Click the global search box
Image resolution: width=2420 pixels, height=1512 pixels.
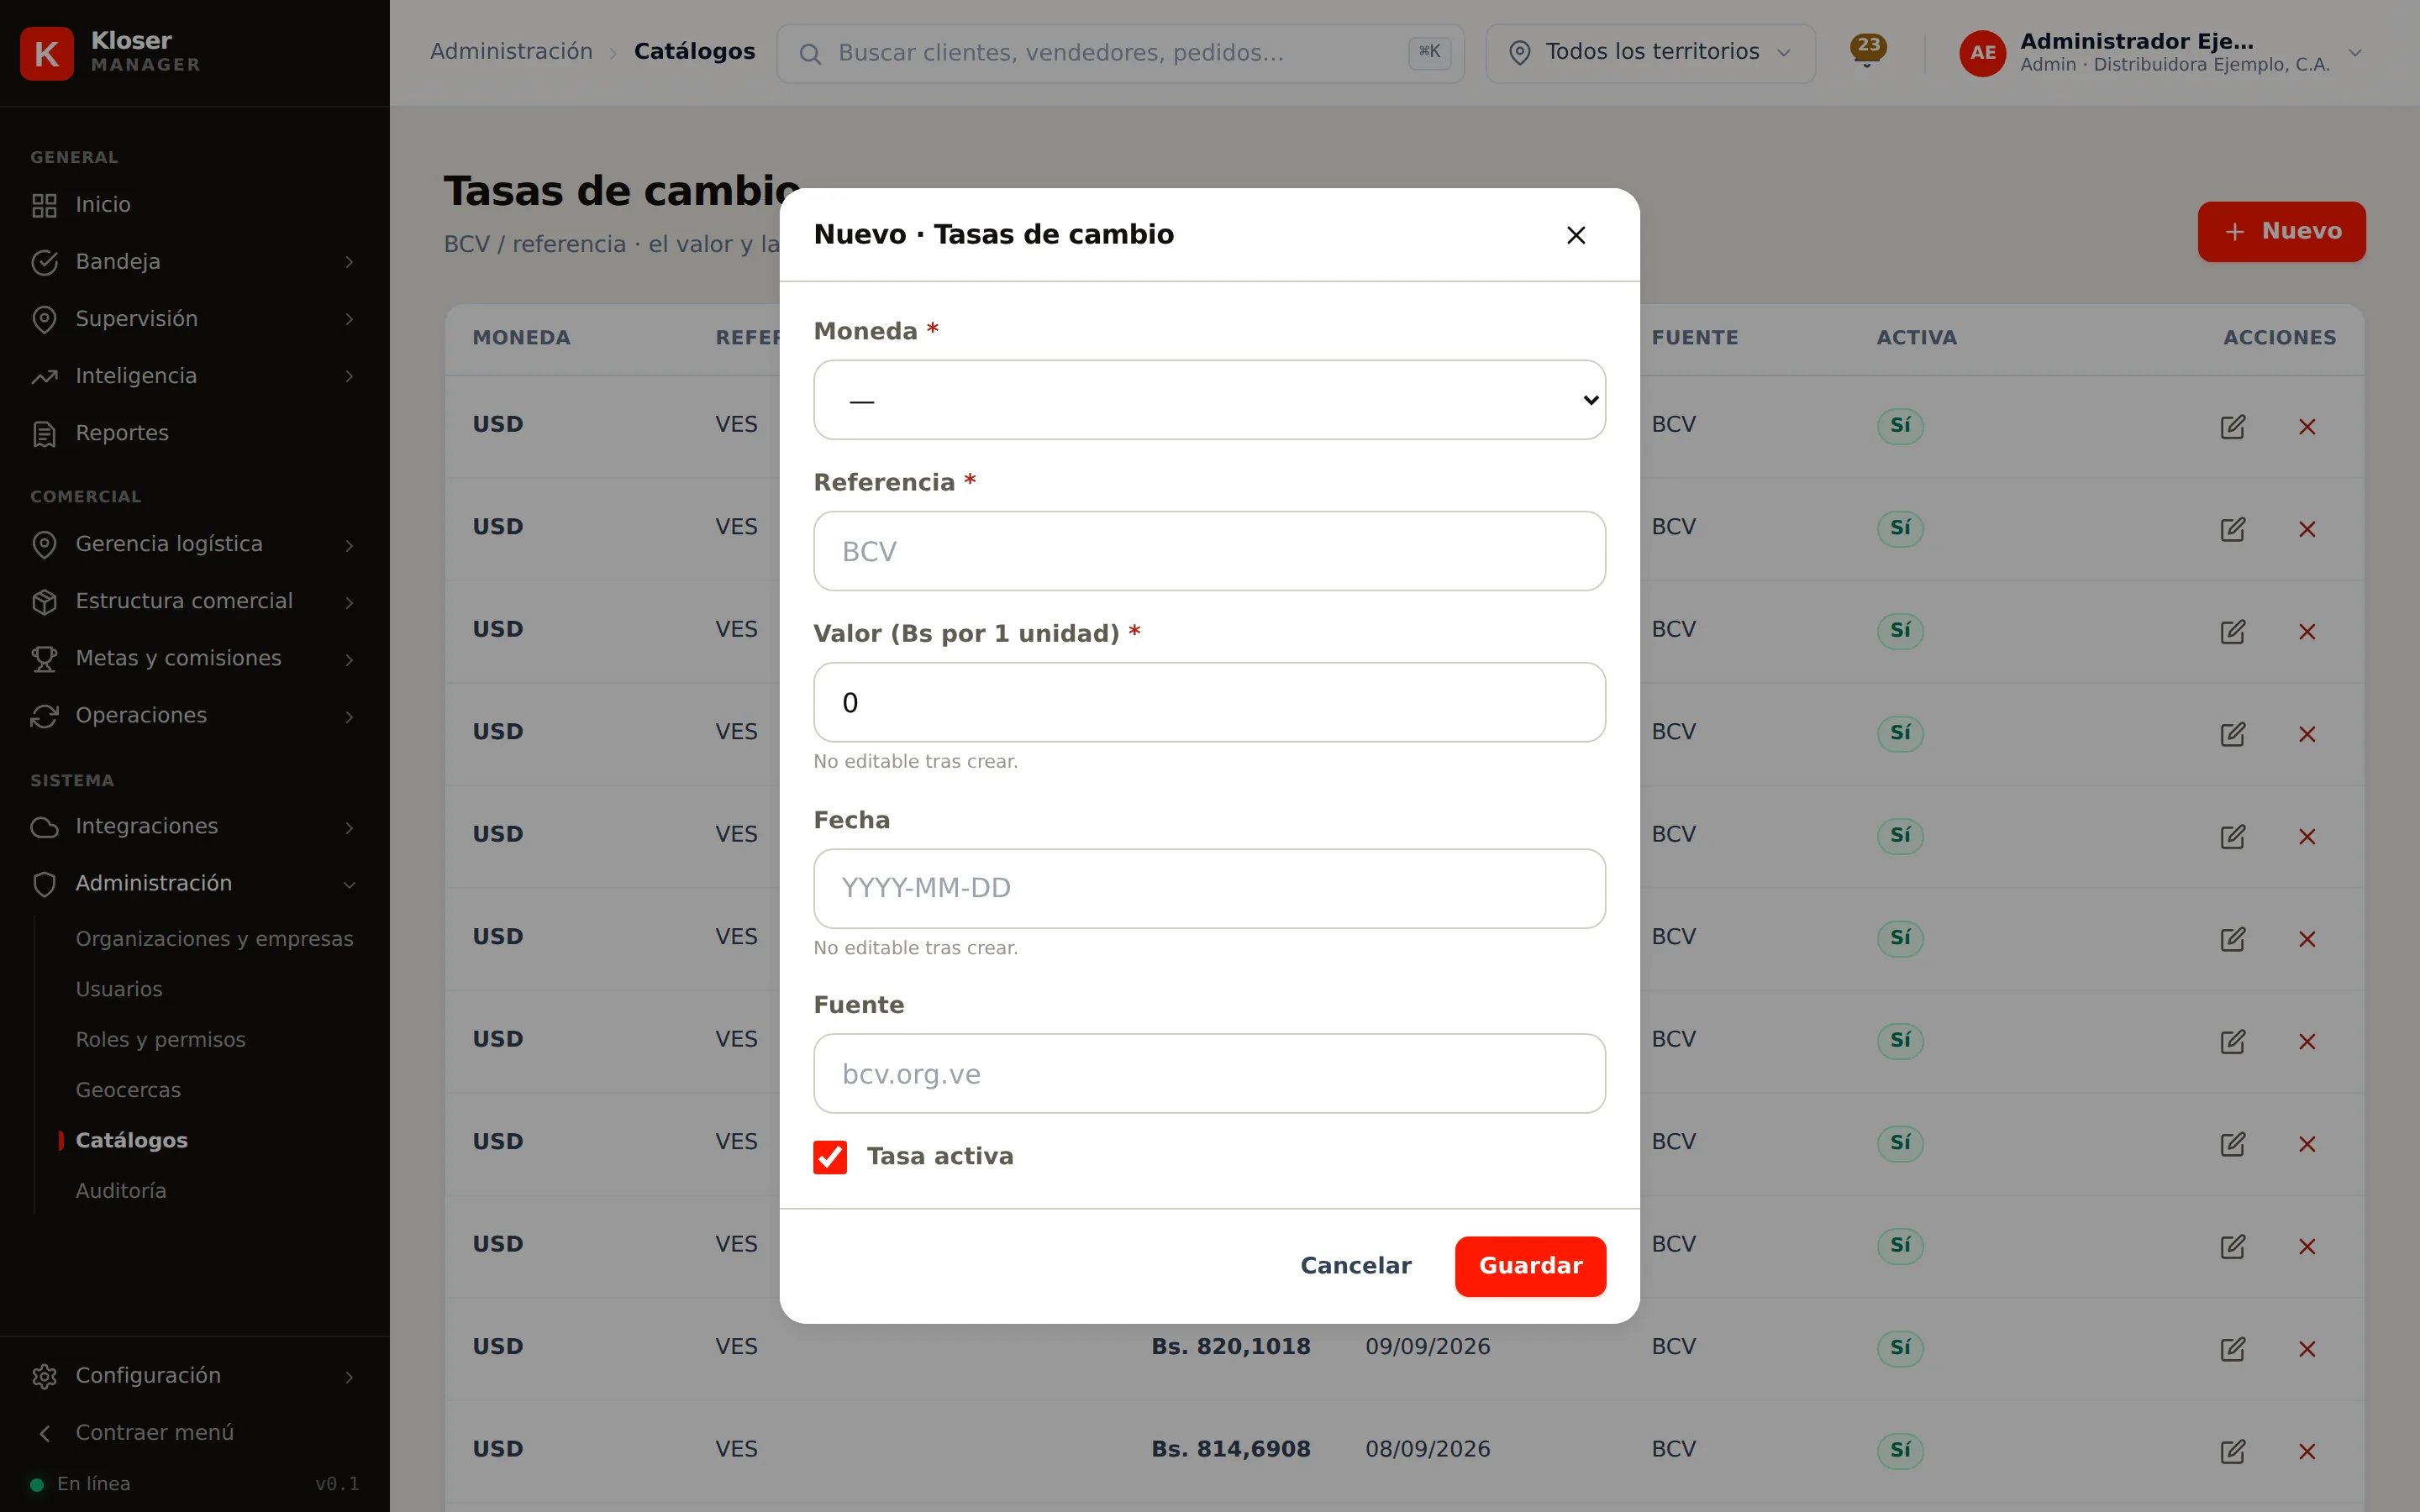1120,53
